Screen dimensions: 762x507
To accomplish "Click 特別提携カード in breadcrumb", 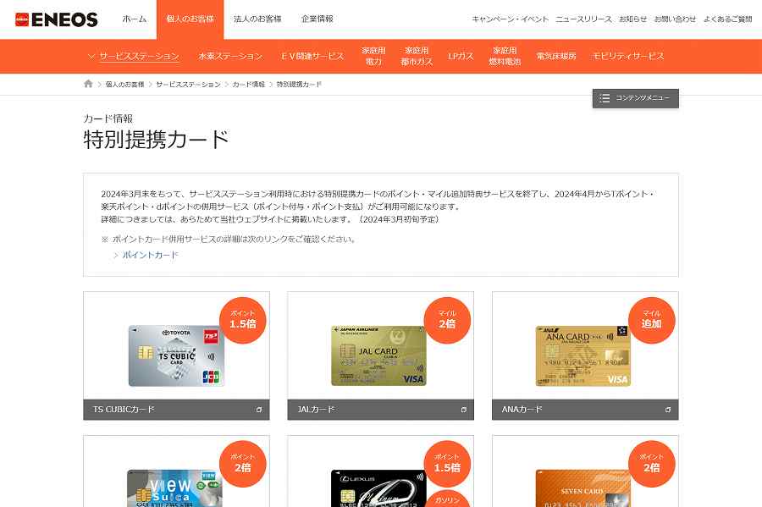I will 299,85.
